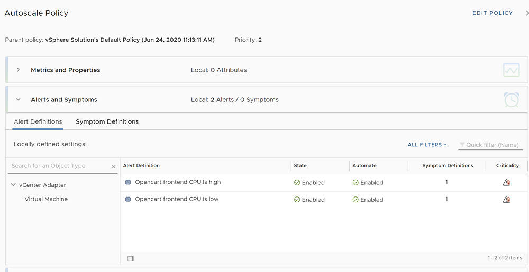
Task: Click the CPU Is high criticality warning icon
Action: (506, 182)
